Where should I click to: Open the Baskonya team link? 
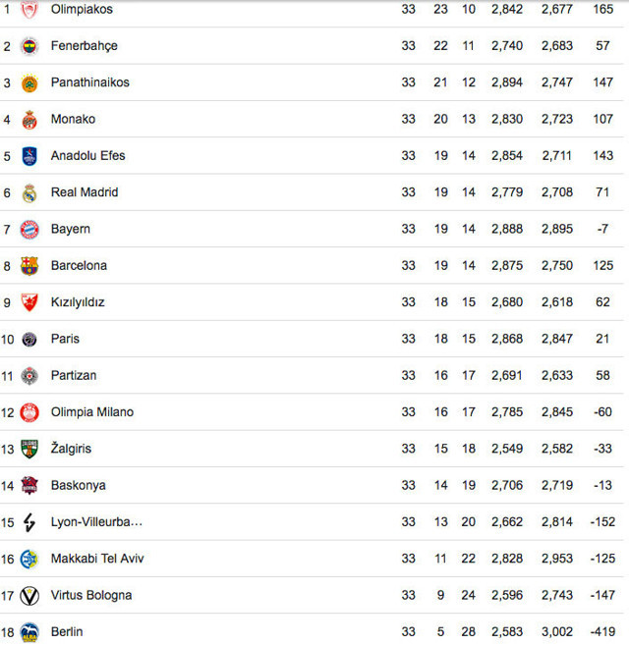(79, 485)
